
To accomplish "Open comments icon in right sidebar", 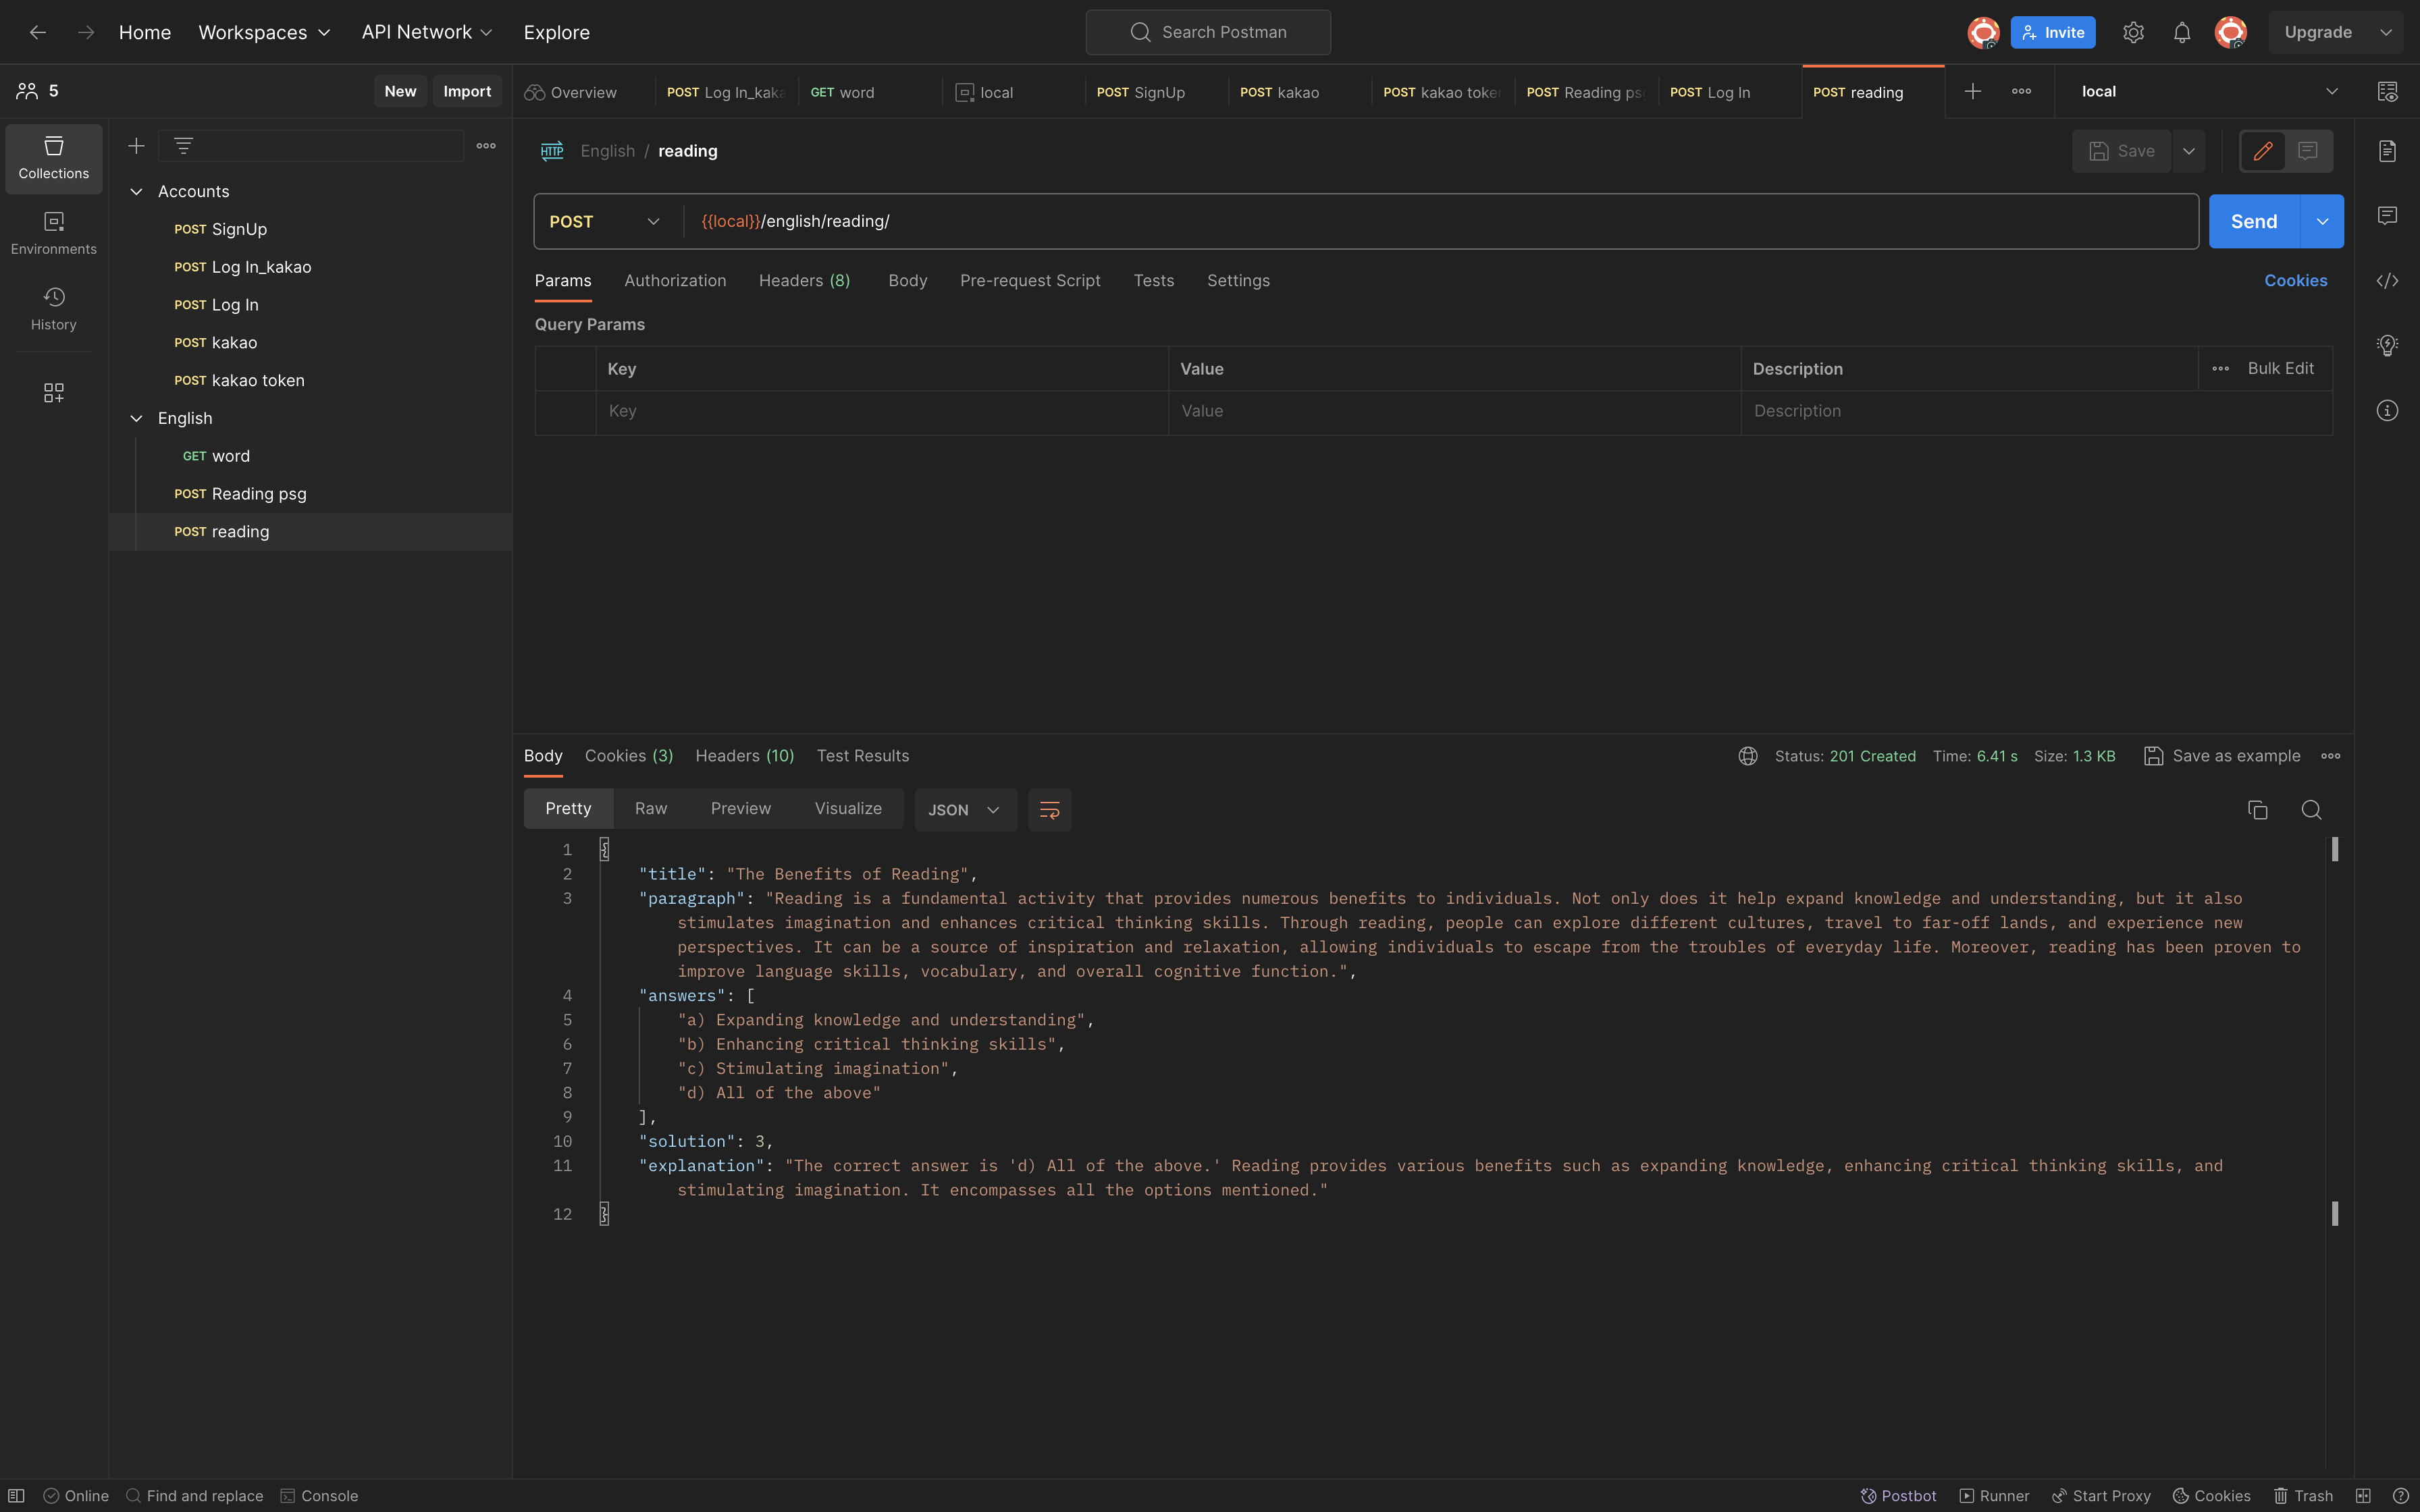I will [x=2387, y=216].
